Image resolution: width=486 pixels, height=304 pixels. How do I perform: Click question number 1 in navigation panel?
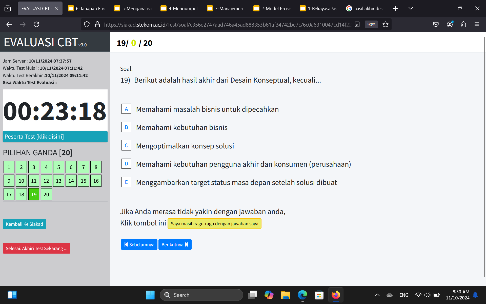click(9, 167)
